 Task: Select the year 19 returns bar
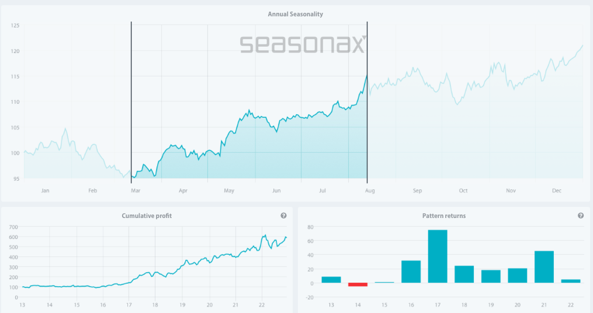point(491,276)
